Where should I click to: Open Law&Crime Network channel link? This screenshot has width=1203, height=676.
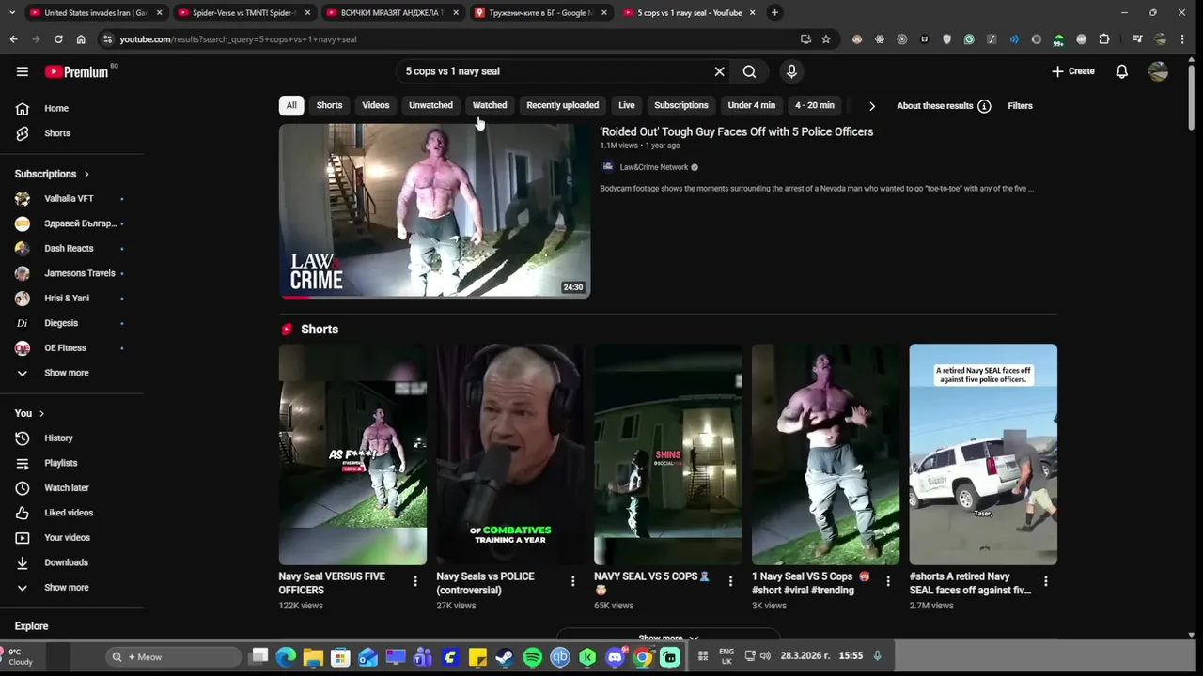coord(654,167)
